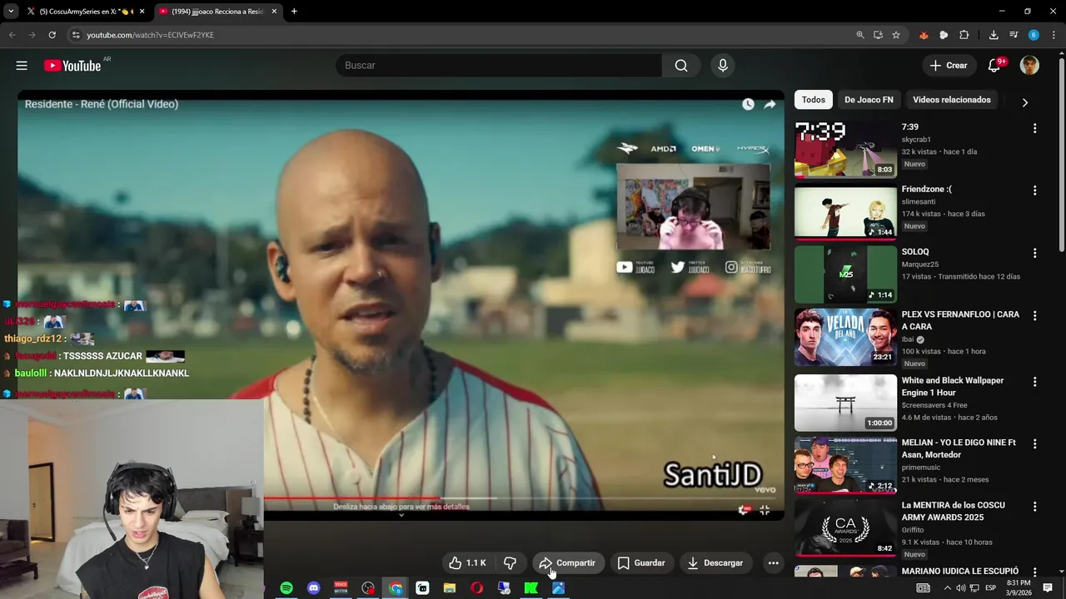Open Opera browser from the taskbar
The width and height of the screenshot is (1066, 599).
click(476, 588)
